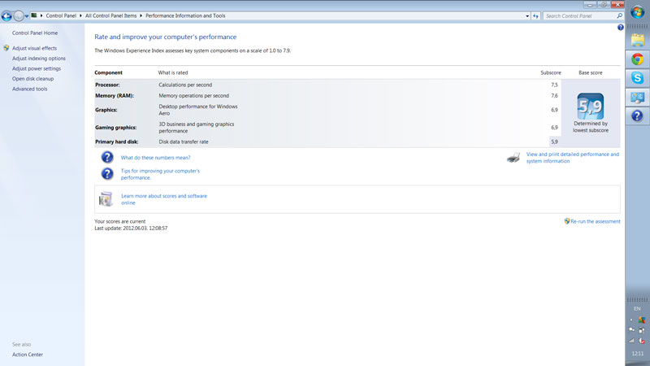Click the Gaming graphics row label
The height and width of the screenshot is (366, 650).
tap(115, 128)
